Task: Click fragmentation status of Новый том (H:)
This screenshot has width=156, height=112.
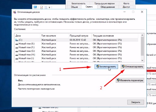Action: click(107, 55)
